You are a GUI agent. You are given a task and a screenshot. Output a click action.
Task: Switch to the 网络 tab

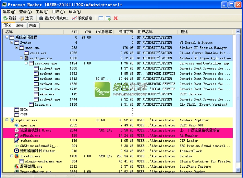coord(33,25)
